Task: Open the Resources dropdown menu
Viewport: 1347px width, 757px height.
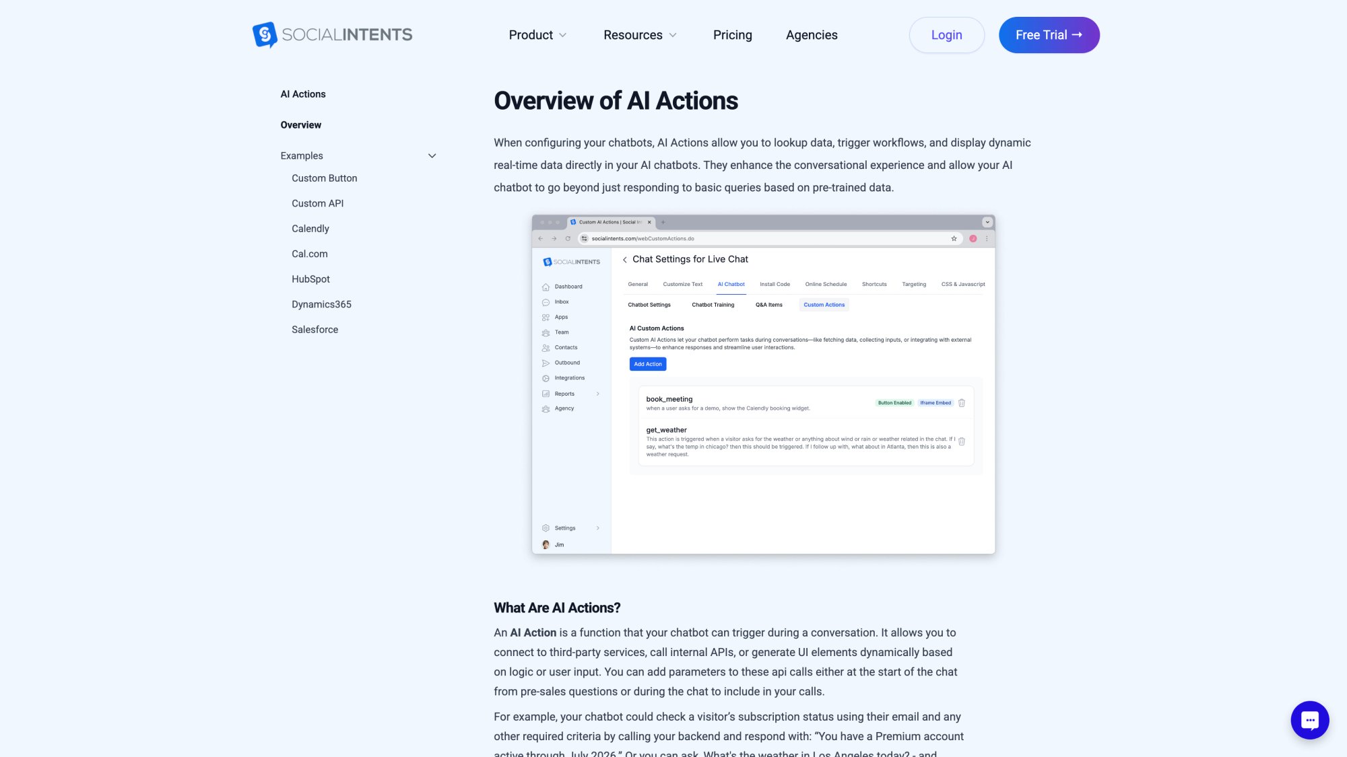Action: pos(638,34)
